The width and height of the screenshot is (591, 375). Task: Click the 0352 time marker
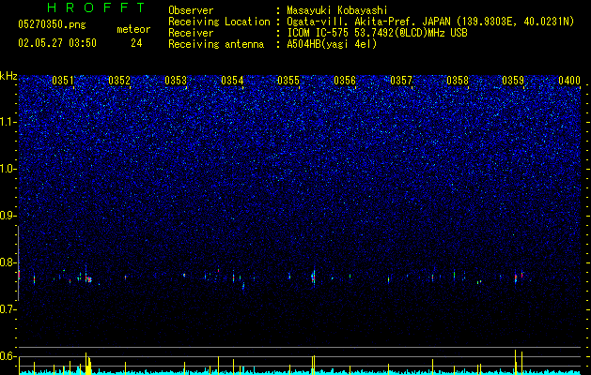(119, 81)
